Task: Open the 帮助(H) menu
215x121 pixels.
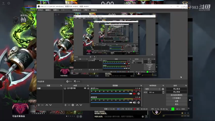Action: point(94,10)
